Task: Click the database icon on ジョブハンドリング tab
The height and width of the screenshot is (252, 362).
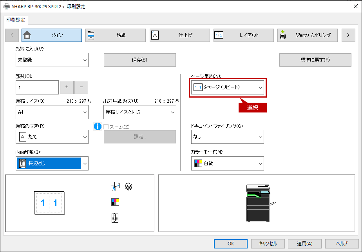Action: (283, 35)
